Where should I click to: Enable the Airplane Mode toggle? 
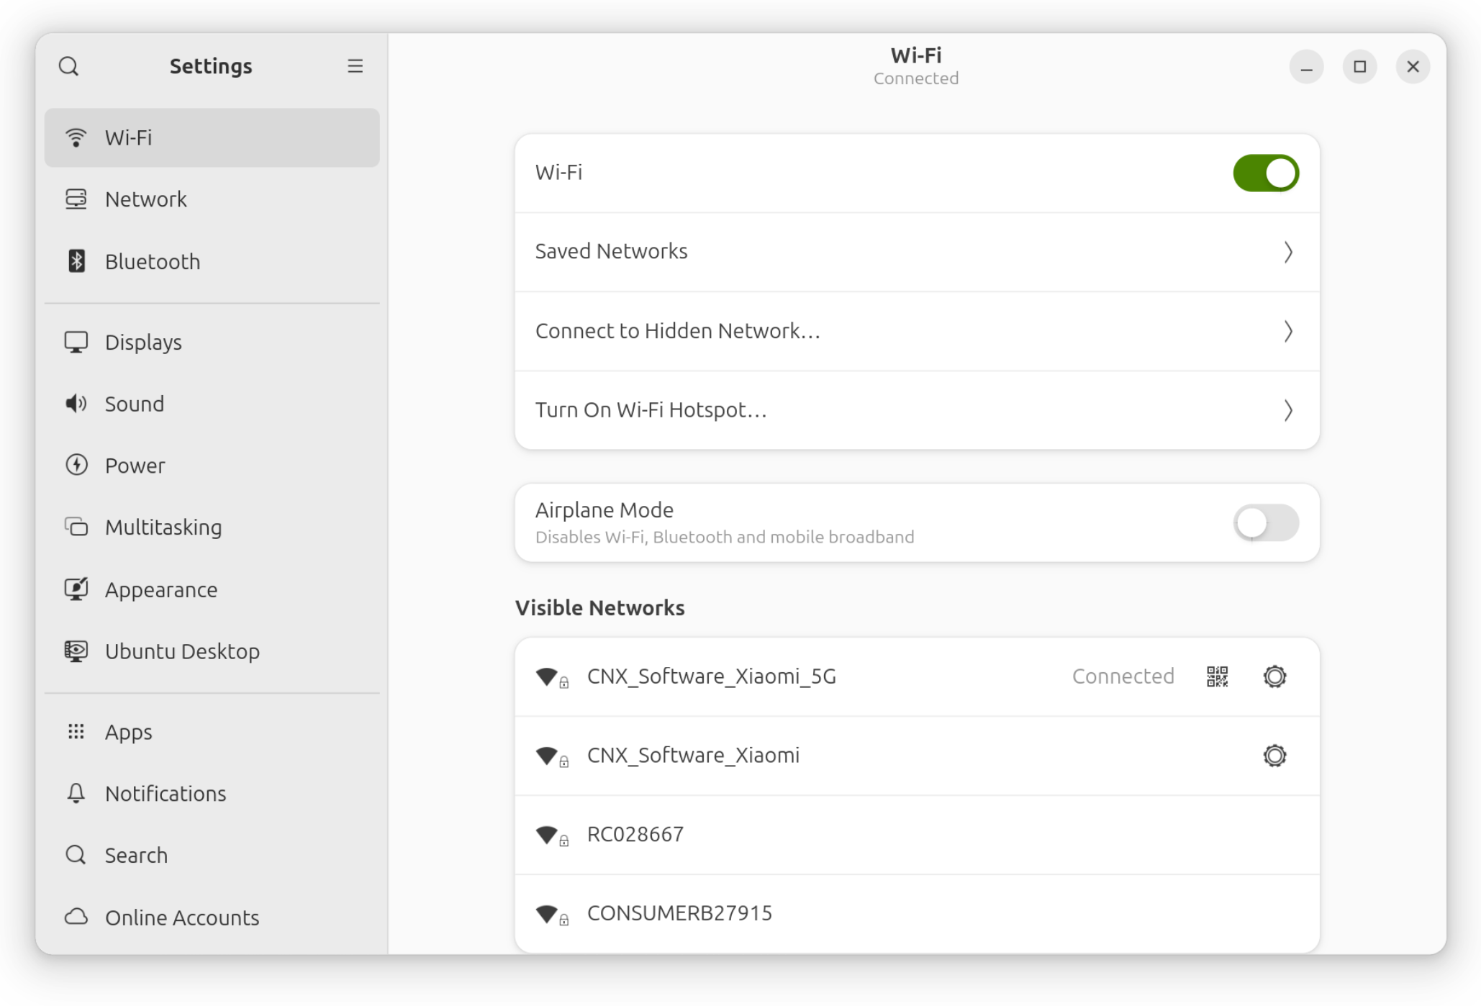[1265, 523]
